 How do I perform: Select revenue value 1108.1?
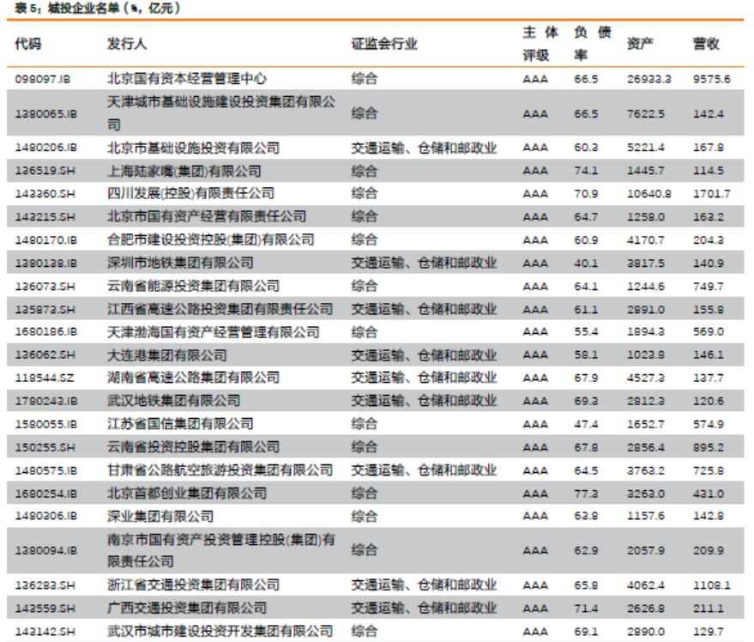coord(712,585)
